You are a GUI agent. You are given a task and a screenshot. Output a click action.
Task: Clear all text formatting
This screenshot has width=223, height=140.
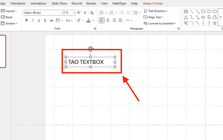(92, 12)
